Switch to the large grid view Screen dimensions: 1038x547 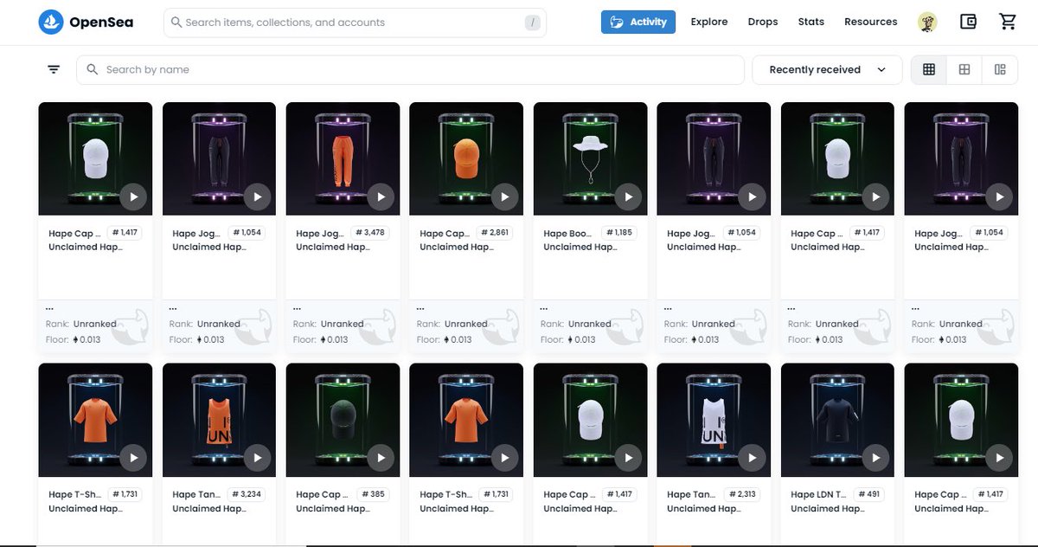(964, 69)
